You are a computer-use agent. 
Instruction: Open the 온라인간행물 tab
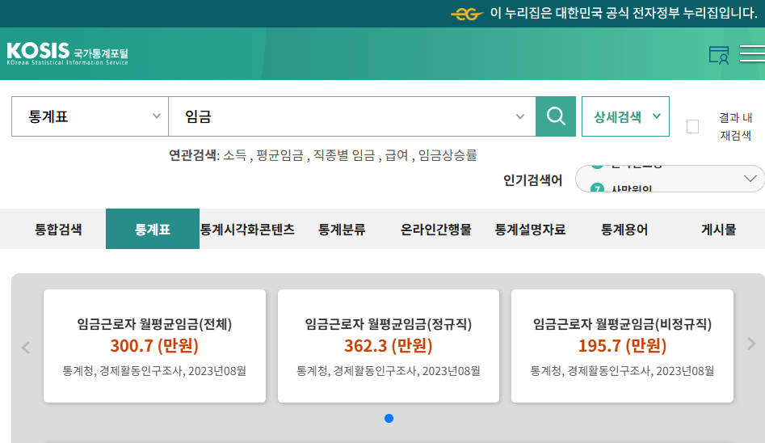435,229
